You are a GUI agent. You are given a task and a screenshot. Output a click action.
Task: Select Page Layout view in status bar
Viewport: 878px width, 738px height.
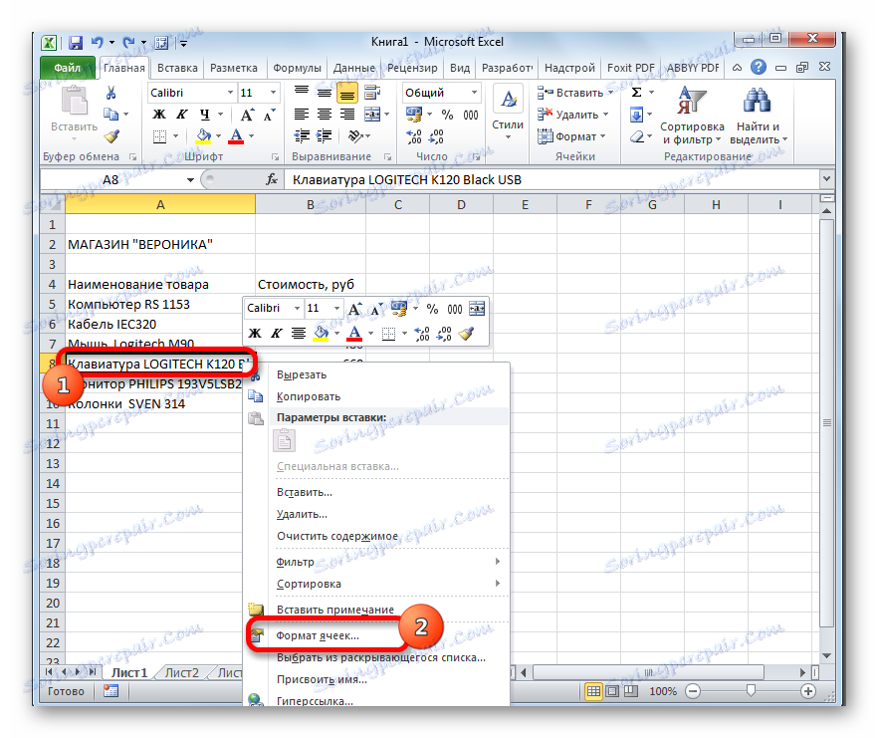[612, 691]
